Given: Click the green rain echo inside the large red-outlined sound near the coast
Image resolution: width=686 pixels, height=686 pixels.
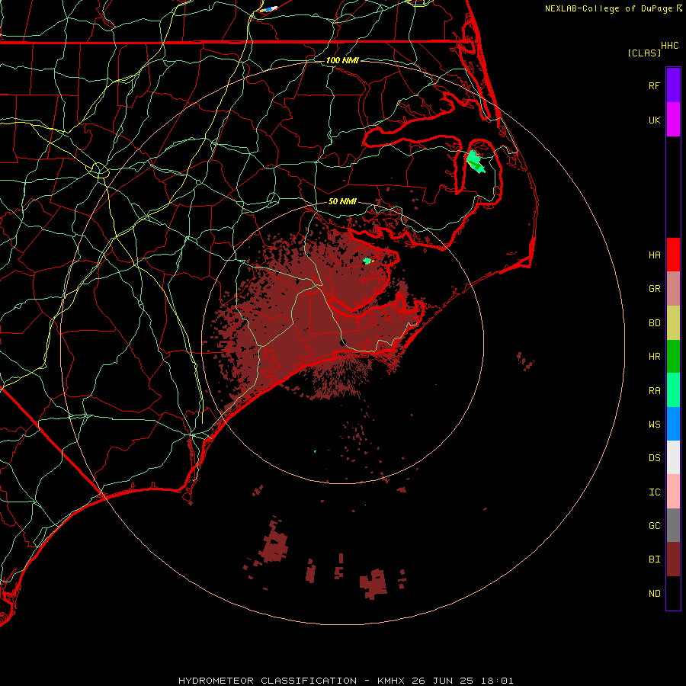Looking at the screenshot, I should pyautogui.click(x=475, y=162).
